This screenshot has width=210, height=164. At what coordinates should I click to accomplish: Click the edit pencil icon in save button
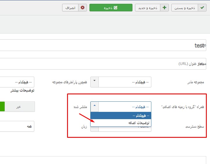click(x=115, y=8)
